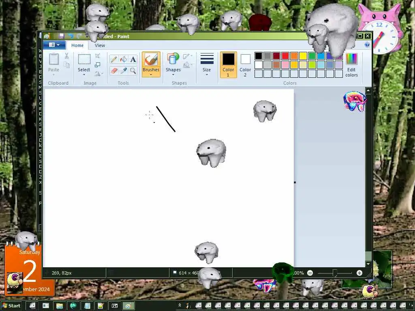
Task: Select the Magnifier tool
Action: pos(133,70)
